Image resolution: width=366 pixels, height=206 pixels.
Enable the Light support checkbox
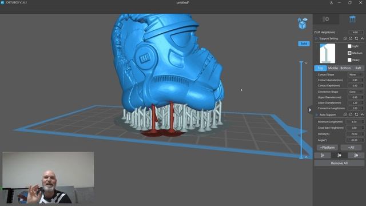[349, 46]
